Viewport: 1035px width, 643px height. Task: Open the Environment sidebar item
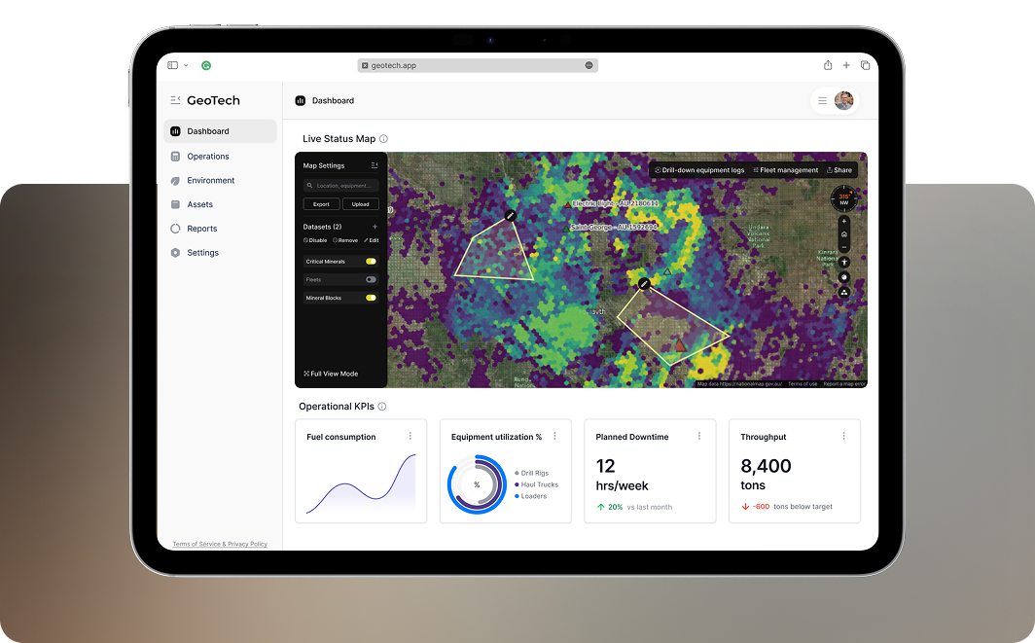click(210, 180)
